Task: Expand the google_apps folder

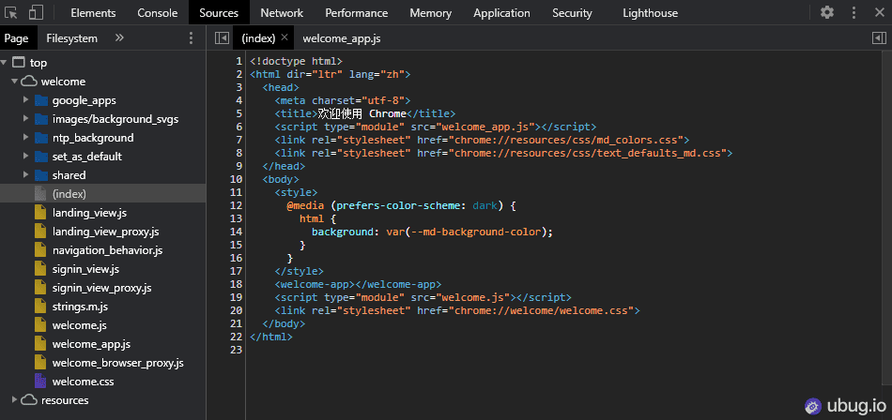Action: coord(26,100)
